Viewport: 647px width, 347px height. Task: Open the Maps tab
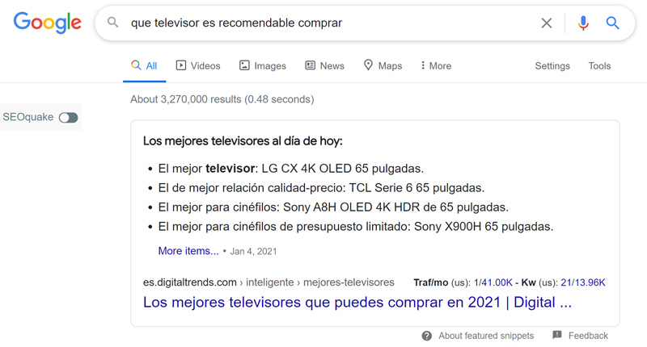coord(383,66)
